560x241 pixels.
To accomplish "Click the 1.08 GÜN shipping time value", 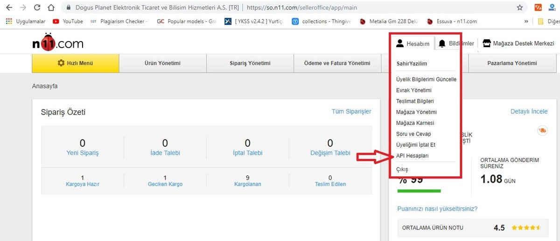I will (498, 179).
